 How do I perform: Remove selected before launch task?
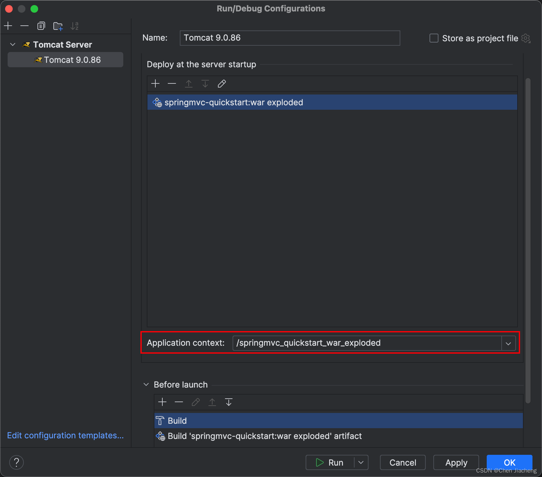click(x=179, y=402)
